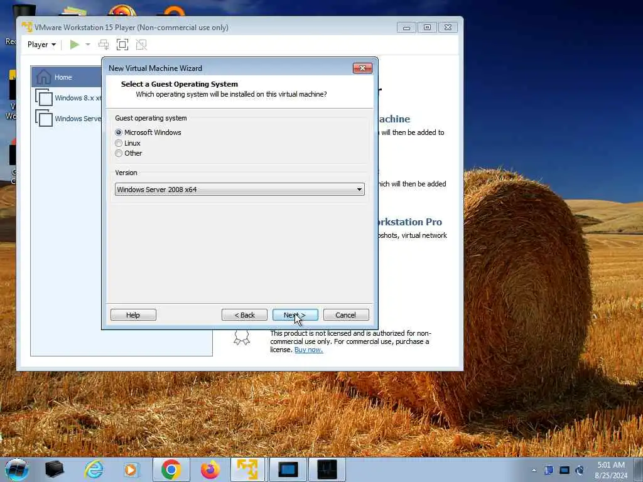The image size is (643, 482).
Task: Click the Next button in wizard
Action: (x=295, y=315)
